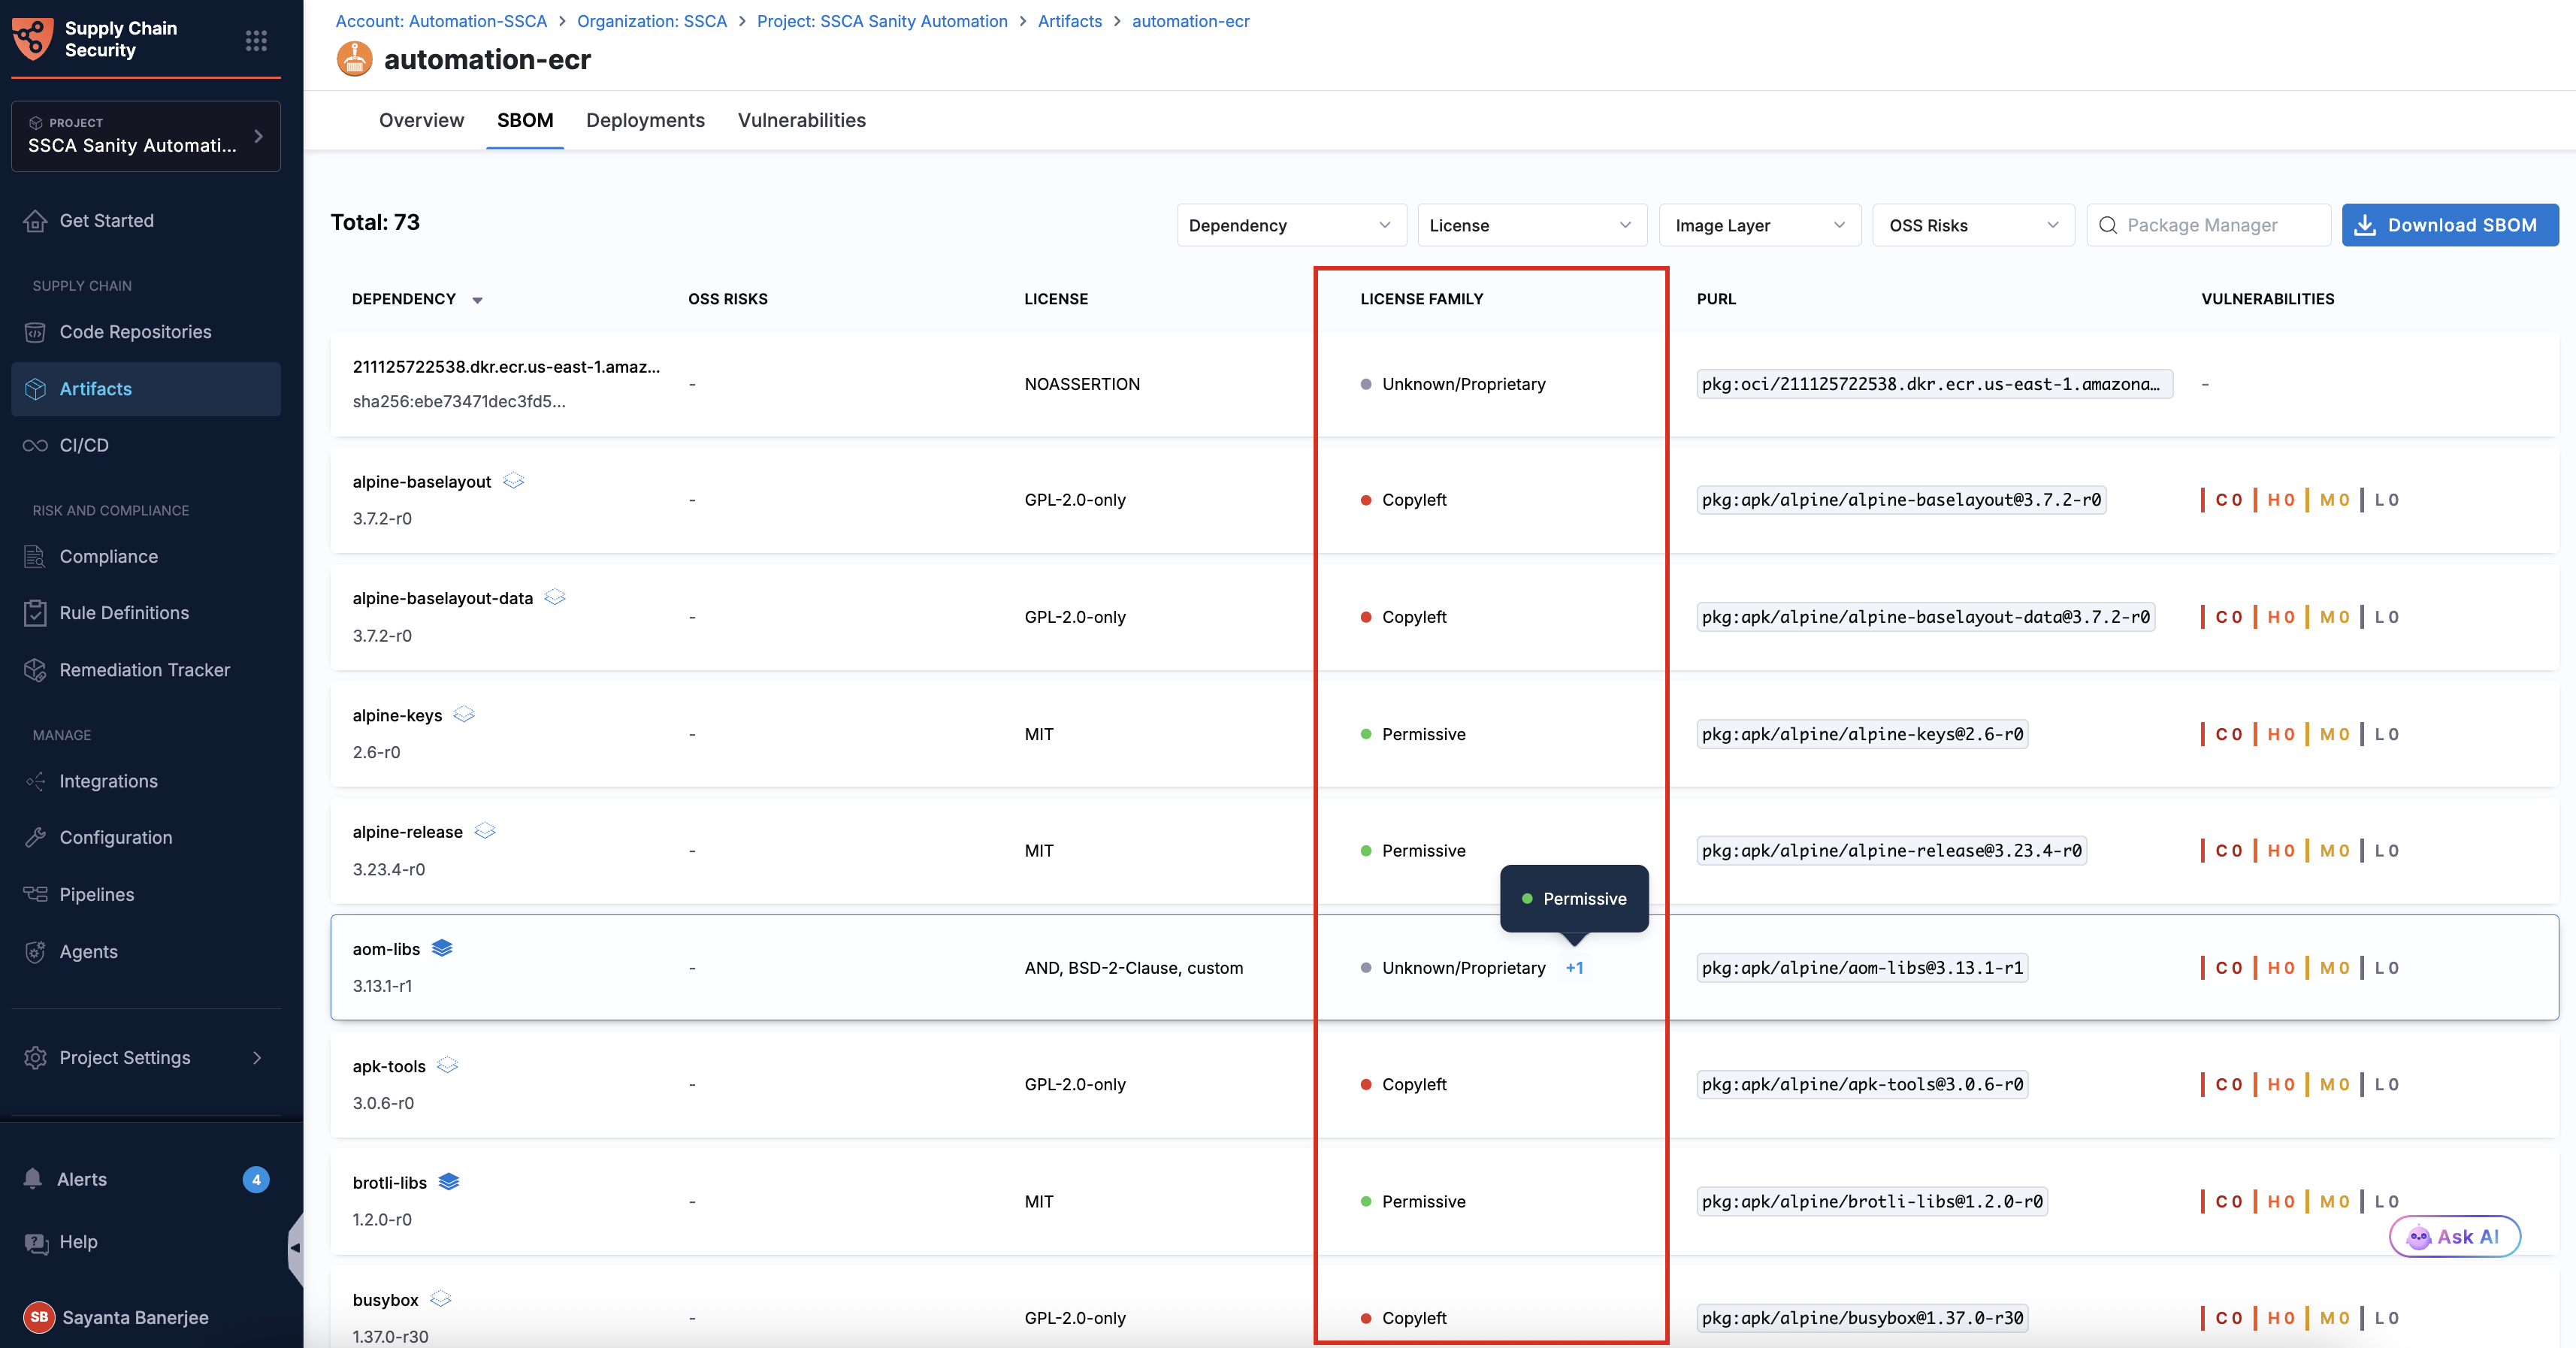Go to Rule Definitions page
This screenshot has height=1348, width=2576.
[146, 613]
